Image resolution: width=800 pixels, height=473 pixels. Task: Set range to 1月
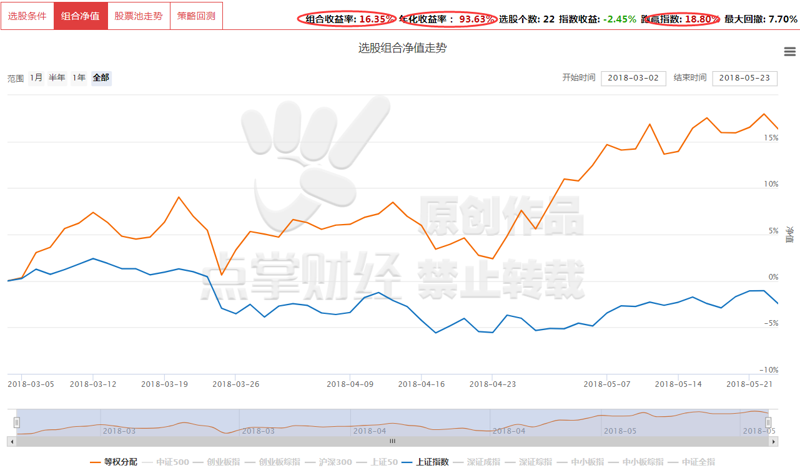36,78
